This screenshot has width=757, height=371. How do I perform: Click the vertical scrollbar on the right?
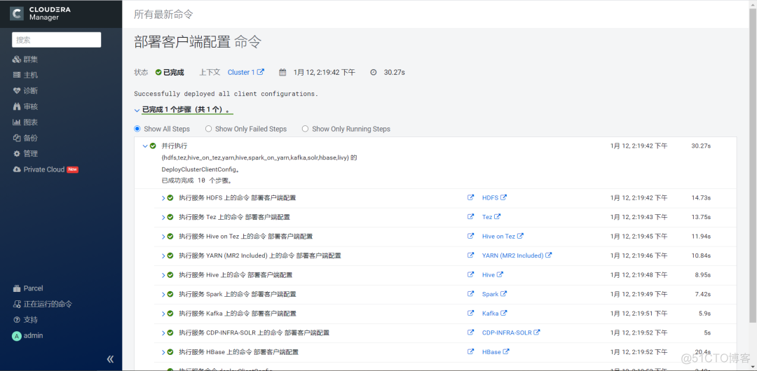click(753, 164)
